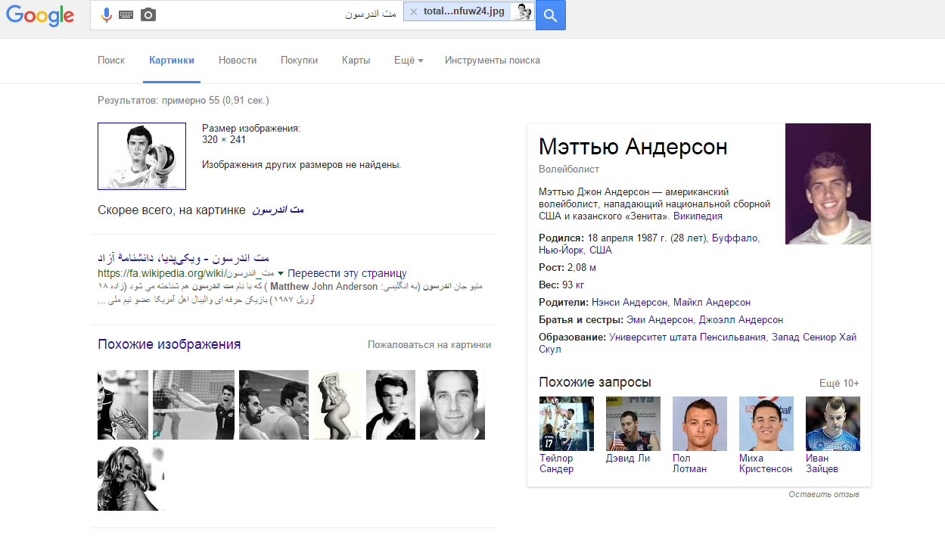Open Инструменты поиска options

[492, 61]
